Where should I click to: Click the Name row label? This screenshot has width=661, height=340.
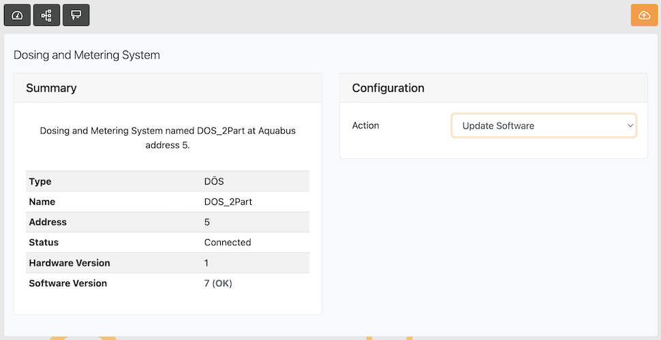[42, 202]
